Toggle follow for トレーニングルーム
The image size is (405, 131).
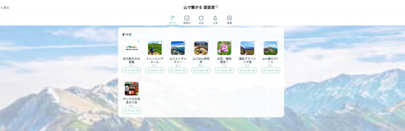[155, 70]
